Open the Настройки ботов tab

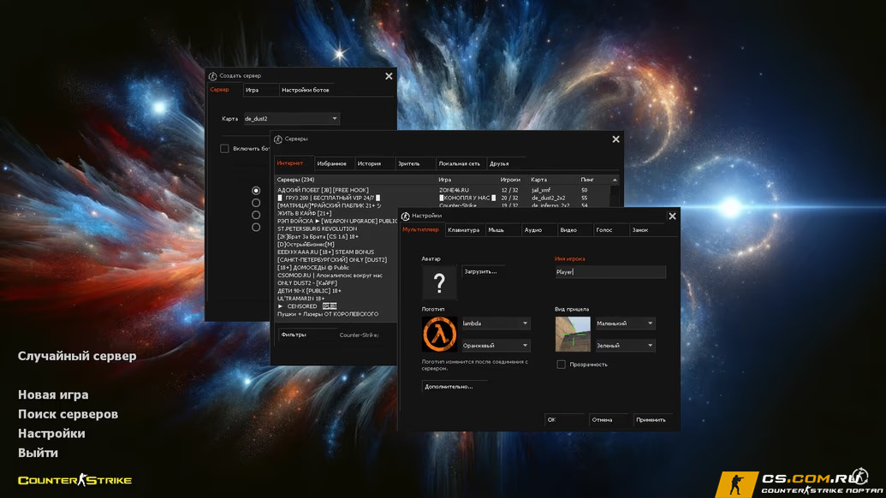(305, 90)
